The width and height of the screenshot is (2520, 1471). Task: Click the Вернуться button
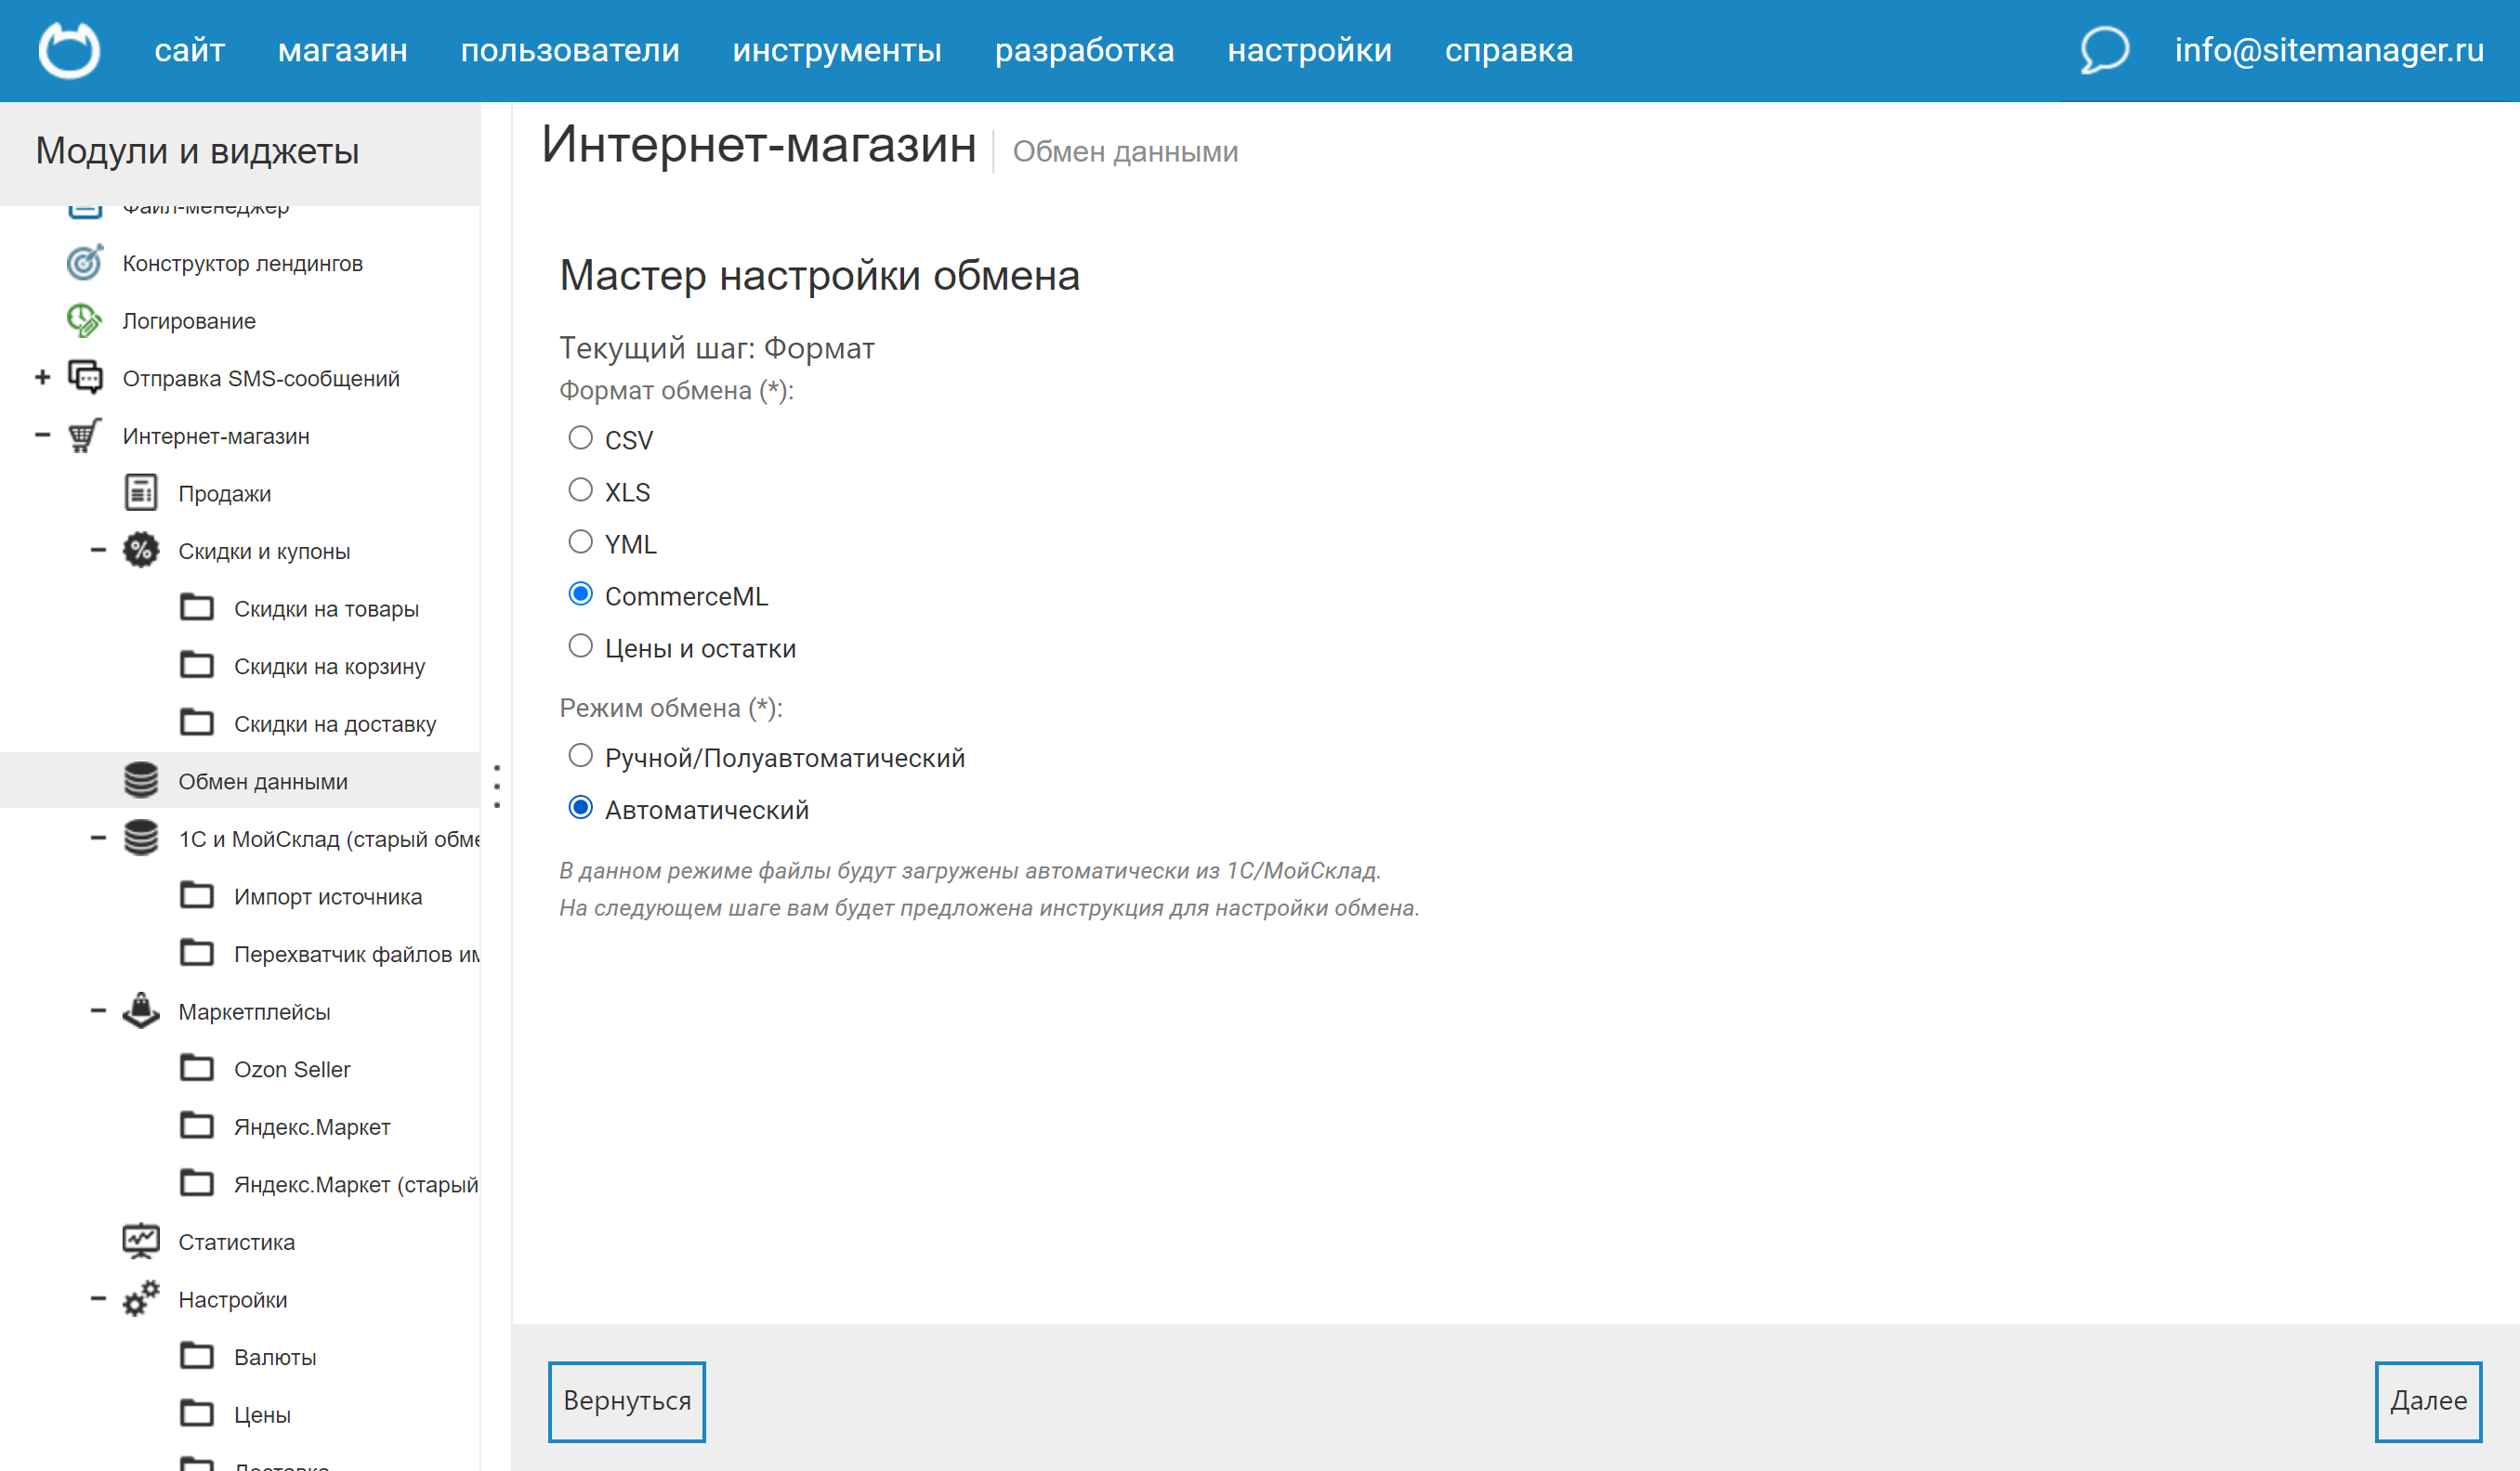(x=626, y=1400)
